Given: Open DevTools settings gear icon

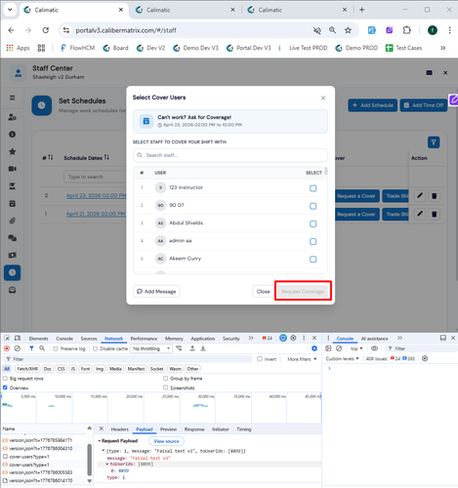Looking at the screenshot, I should (293, 338).
